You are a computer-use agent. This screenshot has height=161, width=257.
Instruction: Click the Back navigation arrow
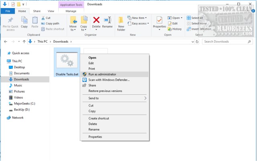tap(6, 42)
